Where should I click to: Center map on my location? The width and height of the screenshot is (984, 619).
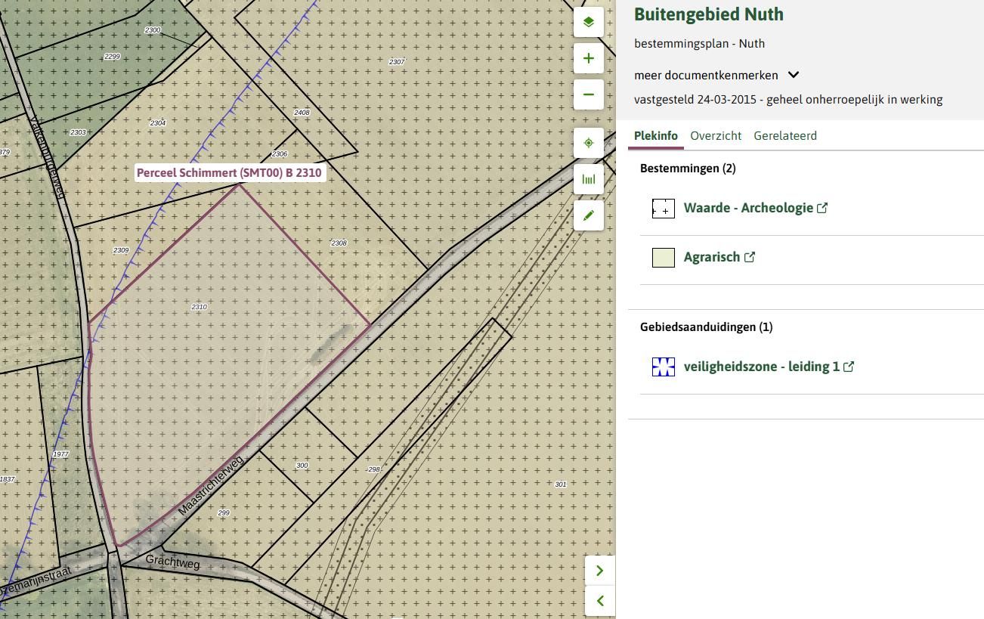588,143
